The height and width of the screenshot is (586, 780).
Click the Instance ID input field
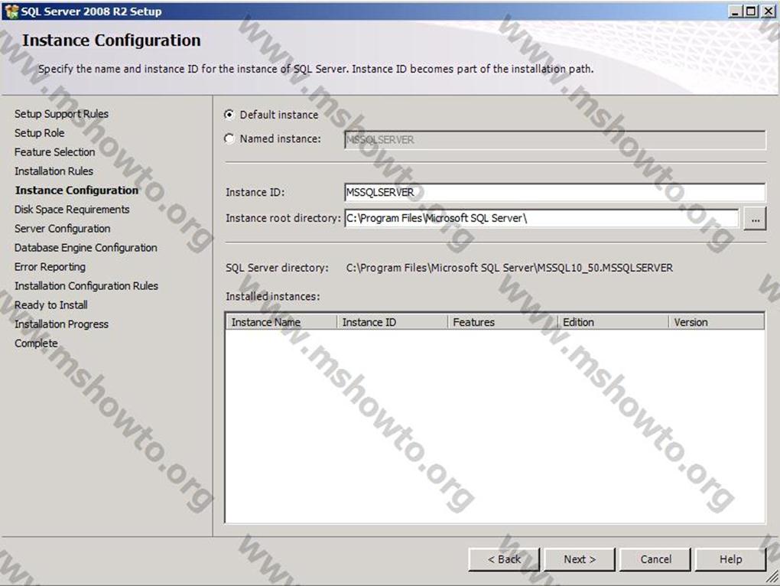coord(554,192)
